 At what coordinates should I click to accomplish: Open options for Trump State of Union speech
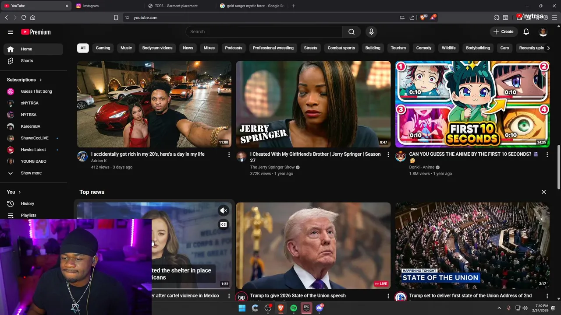pyautogui.click(x=388, y=296)
